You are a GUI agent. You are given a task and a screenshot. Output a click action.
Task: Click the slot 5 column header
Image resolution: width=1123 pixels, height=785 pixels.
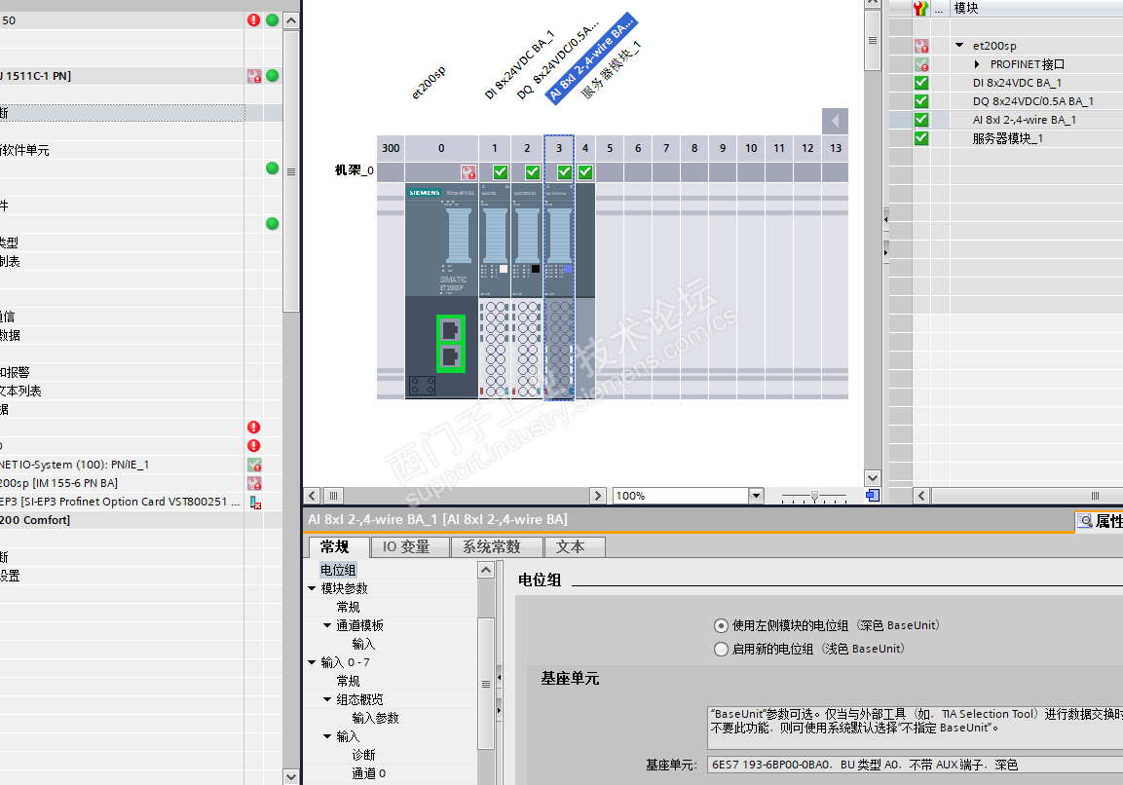click(610, 148)
